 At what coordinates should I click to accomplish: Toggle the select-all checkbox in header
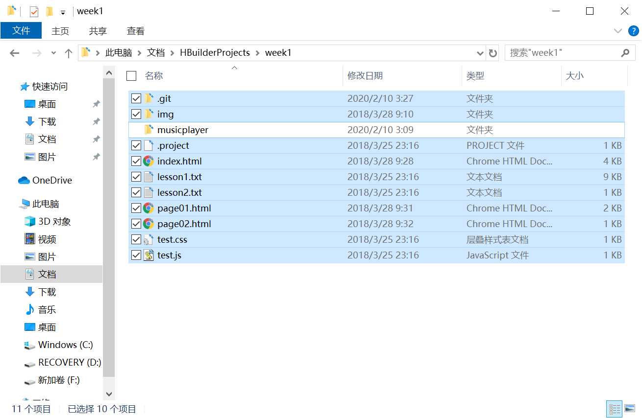coord(131,76)
